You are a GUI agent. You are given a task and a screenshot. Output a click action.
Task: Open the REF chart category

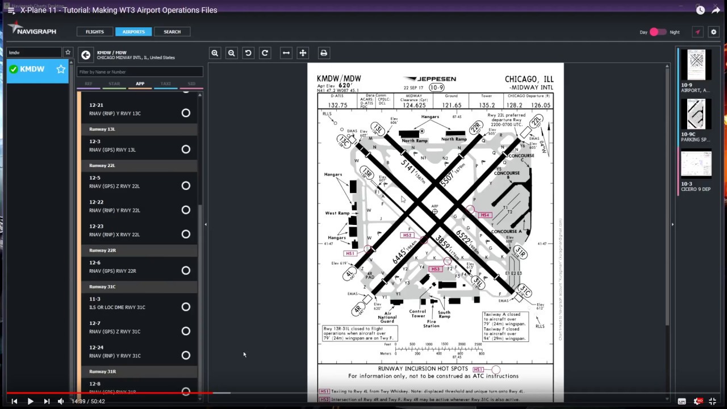(89, 84)
